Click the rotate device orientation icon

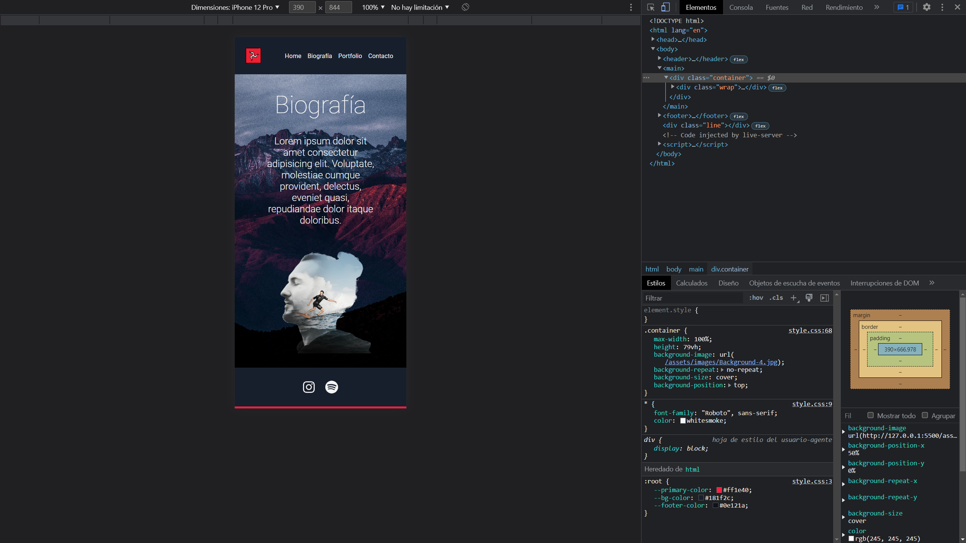click(465, 7)
